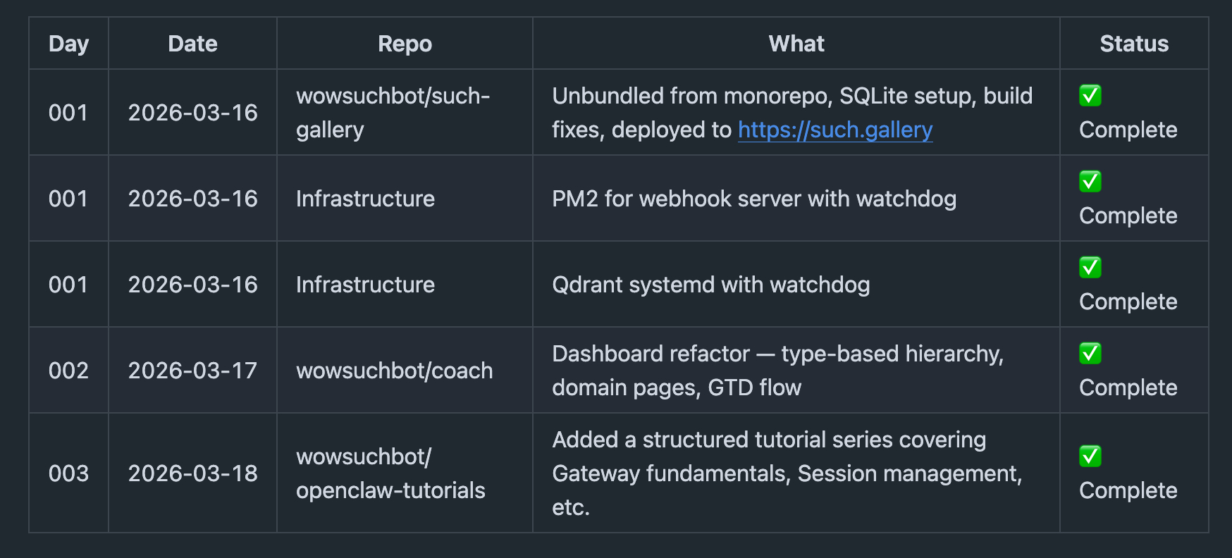This screenshot has width=1232, height=558.
Task: Click the checkmark in the Qdrant systemd row
Action: coord(1090,267)
